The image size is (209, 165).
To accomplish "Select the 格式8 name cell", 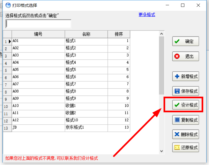I will click(x=86, y=92).
